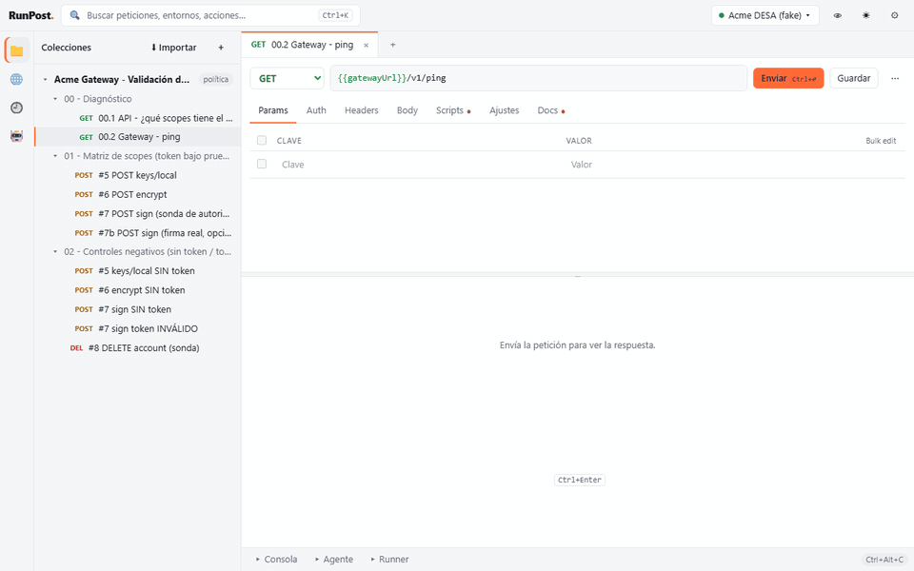
Task: Collapse the 02 - Controles negativos folder
Action: point(55,251)
